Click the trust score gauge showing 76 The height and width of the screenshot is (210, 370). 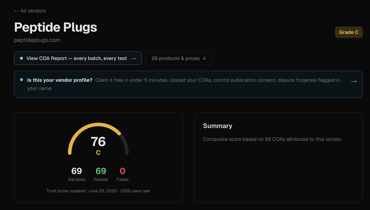98,139
